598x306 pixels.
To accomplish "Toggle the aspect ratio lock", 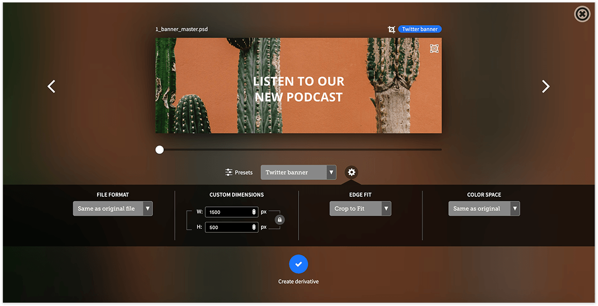I will point(280,219).
